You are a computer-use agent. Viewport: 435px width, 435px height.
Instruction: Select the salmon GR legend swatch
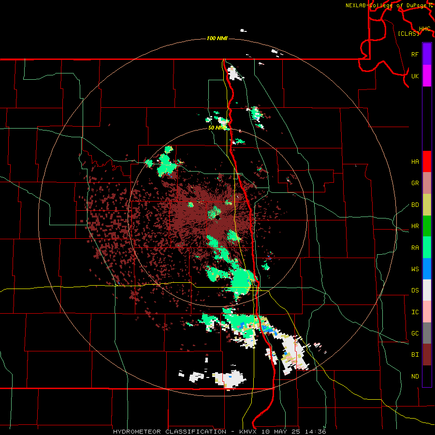coord(427,183)
